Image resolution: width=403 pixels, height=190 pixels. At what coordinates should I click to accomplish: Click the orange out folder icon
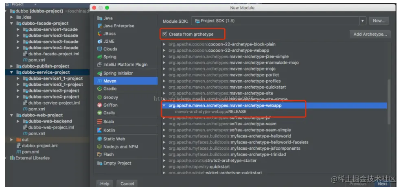pos(18,140)
